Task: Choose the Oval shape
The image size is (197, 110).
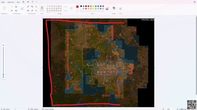Action: [52, 6]
